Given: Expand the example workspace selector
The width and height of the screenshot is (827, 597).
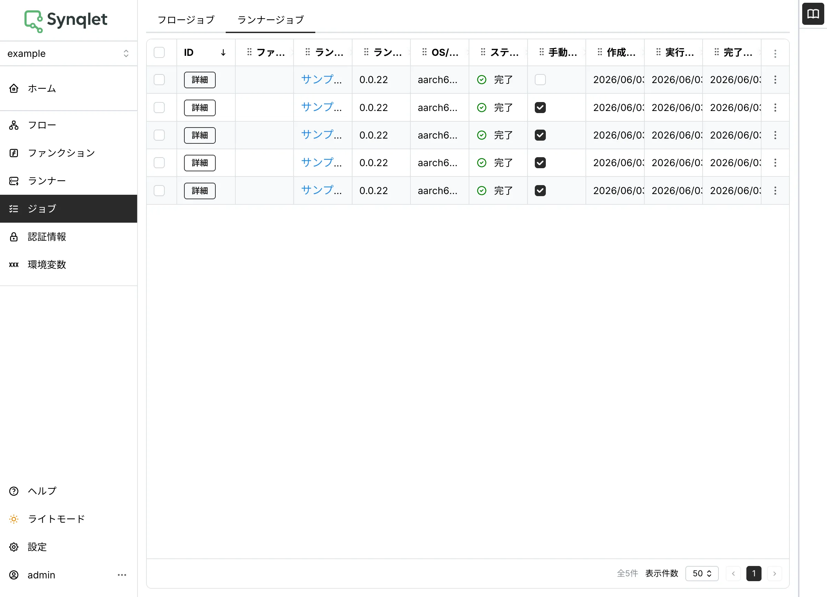Looking at the screenshot, I should click(69, 54).
